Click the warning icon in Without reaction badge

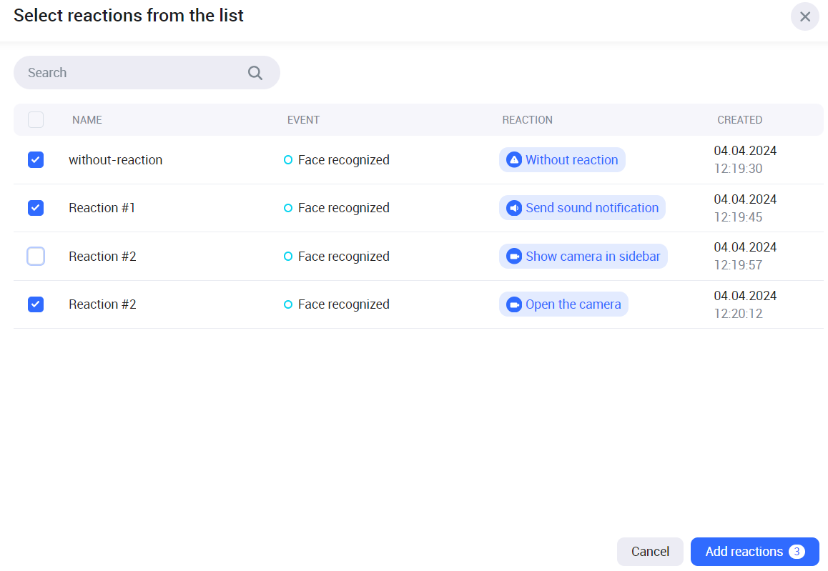[x=513, y=160]
